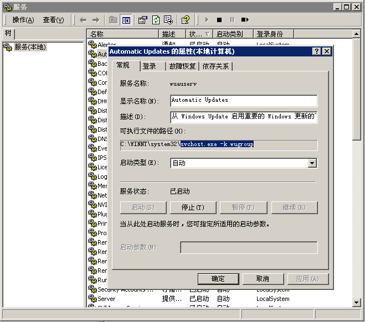Click the Stop Service square icon
This screenshot has width=365, height=322.
point(219,20)
